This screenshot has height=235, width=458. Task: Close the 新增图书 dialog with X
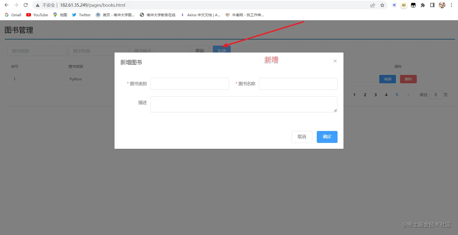tap(335, 61)
